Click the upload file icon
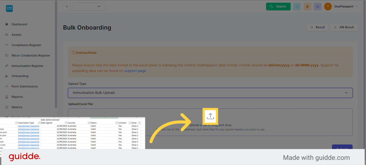Image resolution: width=366 pixels, height=165 pixels. (x=210, y=116)
